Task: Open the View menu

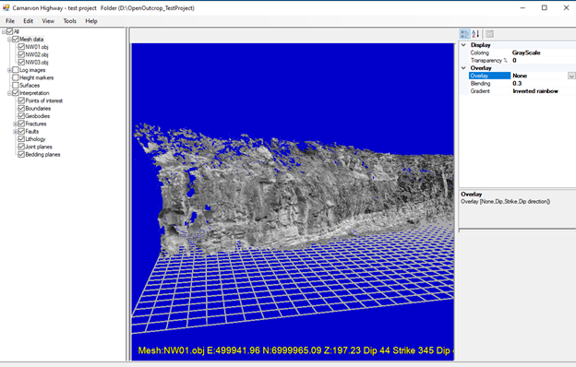Action: 48,21
